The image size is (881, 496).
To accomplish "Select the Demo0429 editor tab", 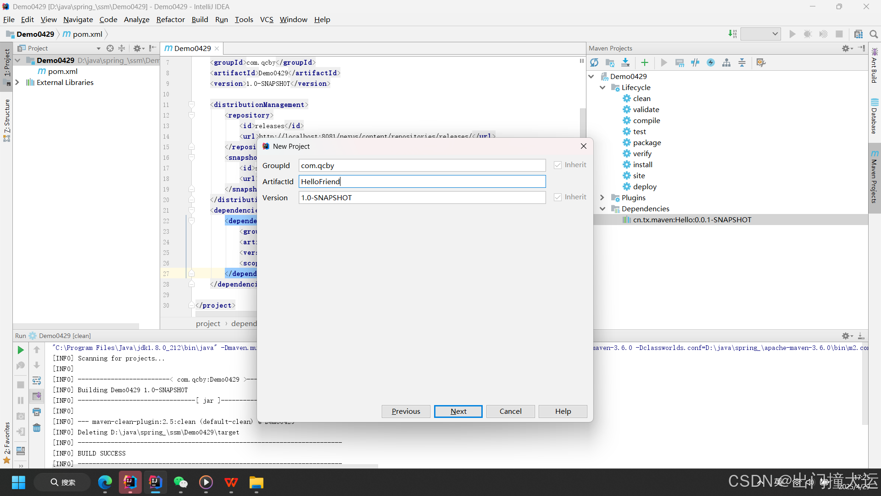I will [192, 48].
